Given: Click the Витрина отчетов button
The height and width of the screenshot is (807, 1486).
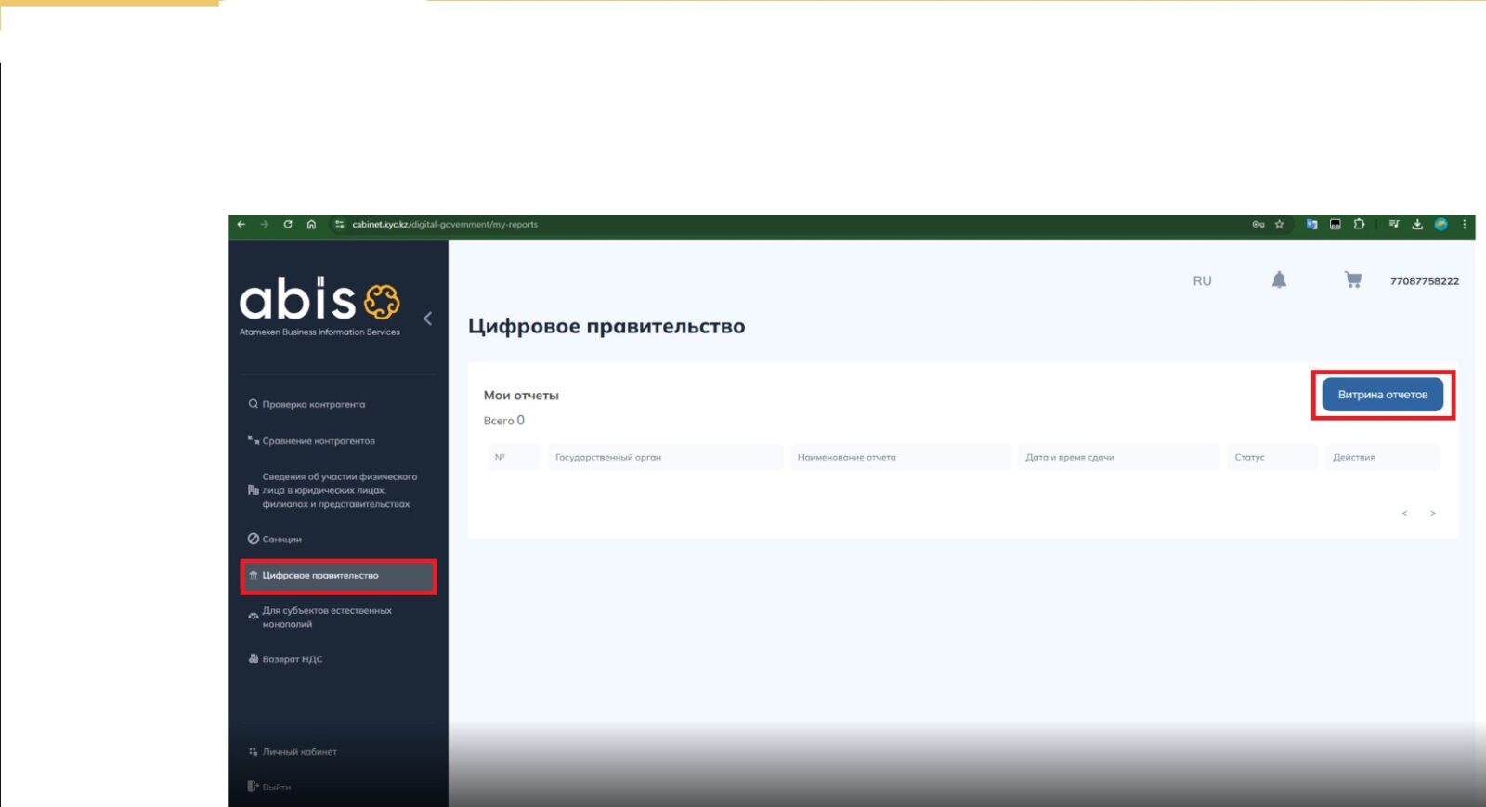Looking at the screenshot, I should coord(1382,395).
